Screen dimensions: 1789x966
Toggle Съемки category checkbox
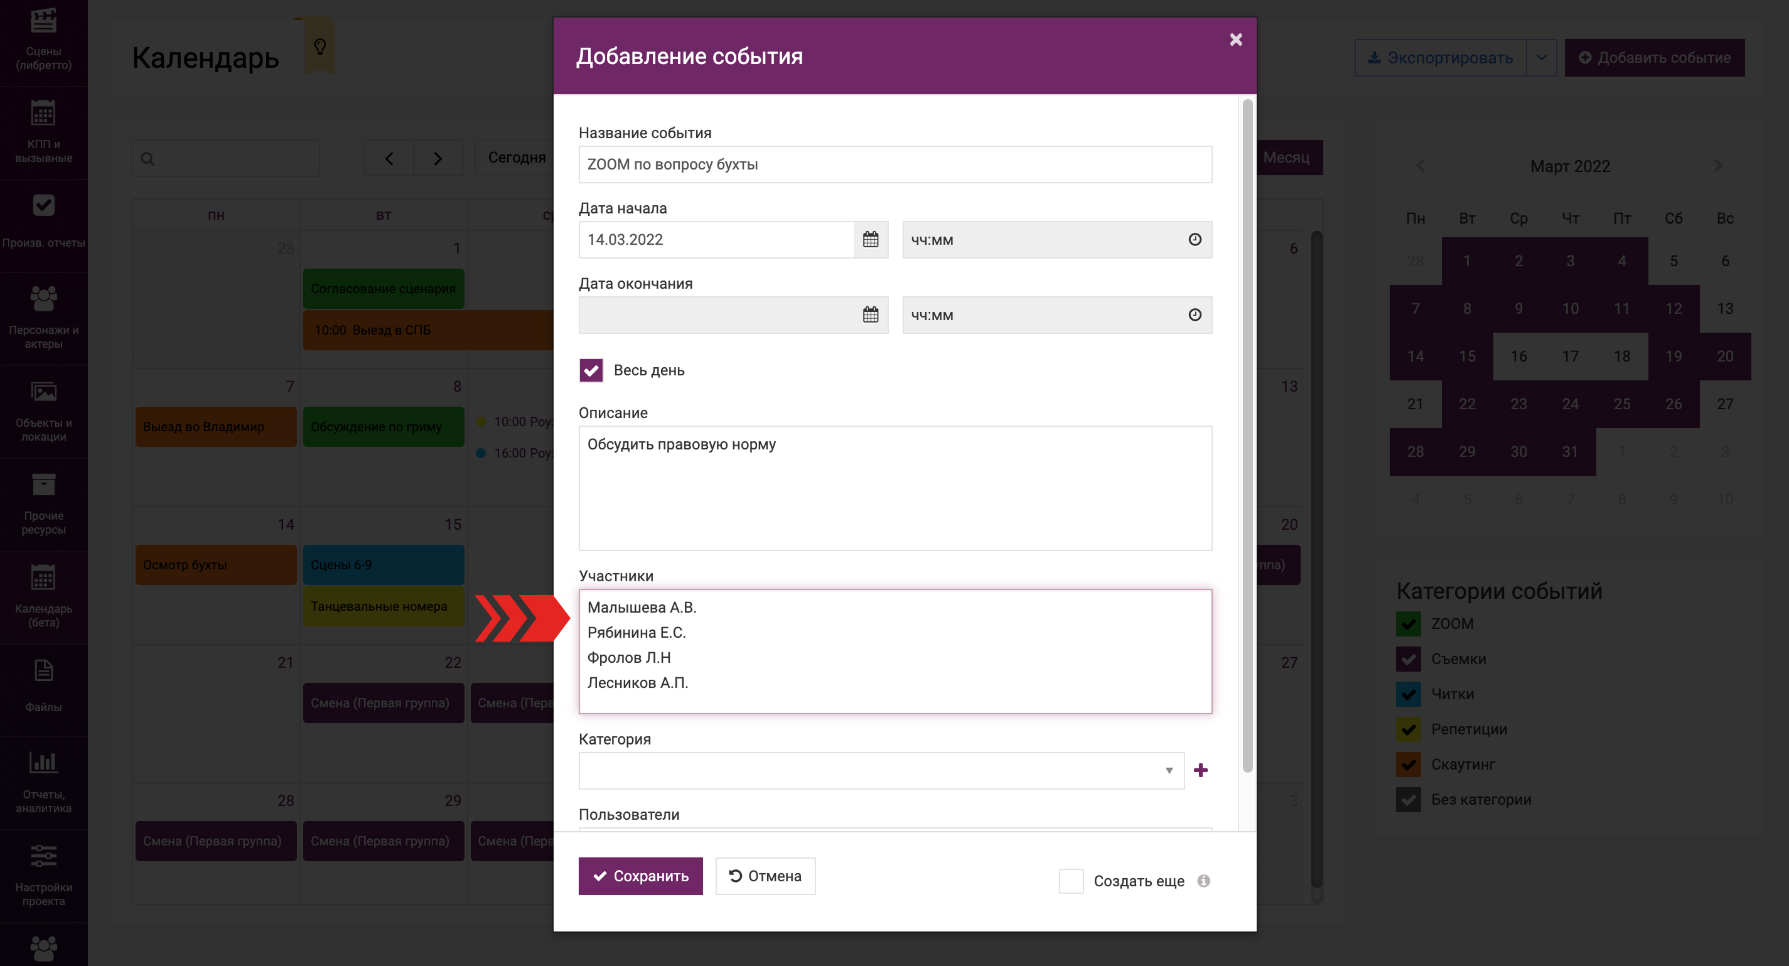click(x=1409, y=658)
